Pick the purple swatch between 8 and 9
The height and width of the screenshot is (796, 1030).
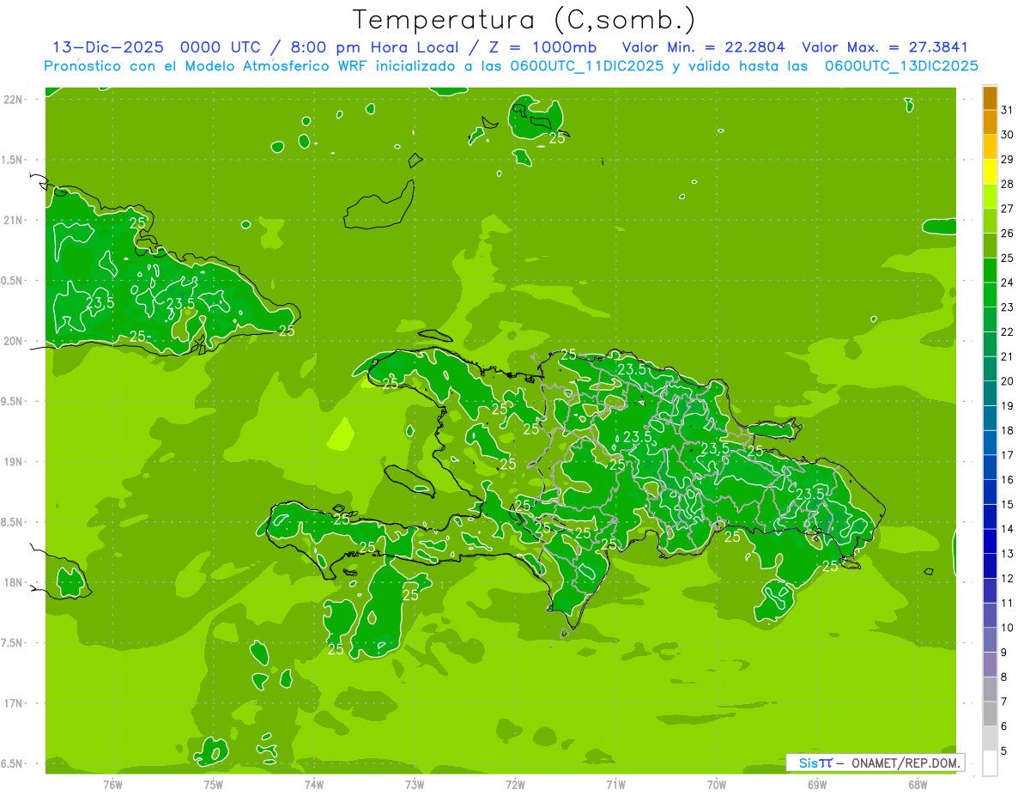click(x=990, y=665)
